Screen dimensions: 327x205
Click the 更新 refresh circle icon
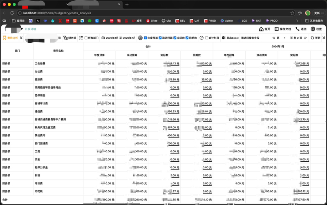(312, 38)
